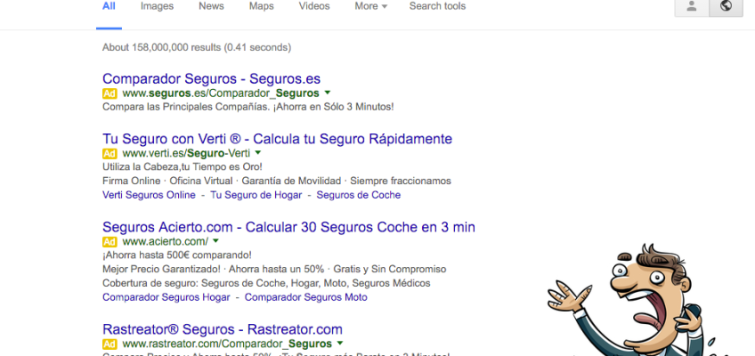
Task: Click the www.rastreator.com/Comparador_Seguros URL text
Action: click(x=227, y=344)
